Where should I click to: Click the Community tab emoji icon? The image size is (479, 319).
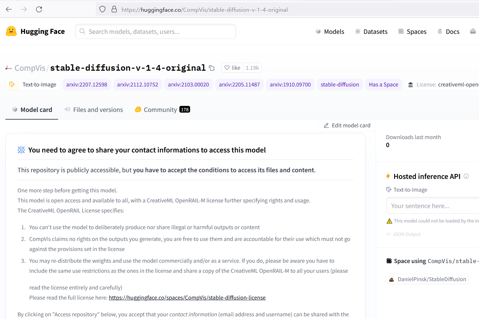point(138,109)
